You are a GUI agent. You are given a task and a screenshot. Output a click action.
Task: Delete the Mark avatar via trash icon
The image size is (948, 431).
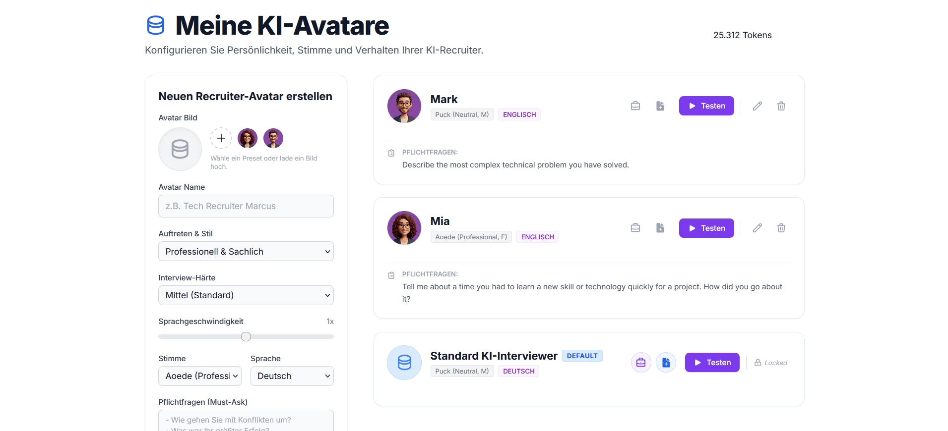pyautogui.click(x=781, y=106)
